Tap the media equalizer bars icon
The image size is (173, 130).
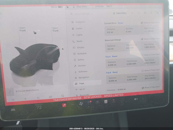tap(51, 97)
